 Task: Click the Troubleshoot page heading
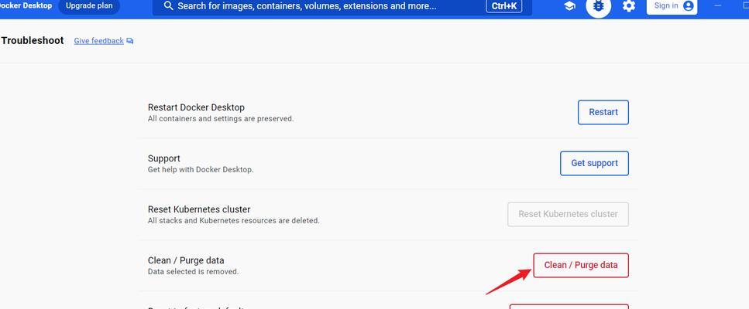tap(33, 40)
